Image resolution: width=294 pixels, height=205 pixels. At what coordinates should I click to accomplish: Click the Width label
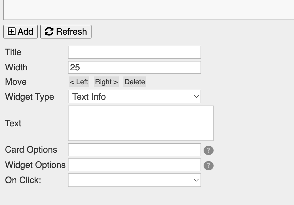pyautogui.click(x=16, y=67)
